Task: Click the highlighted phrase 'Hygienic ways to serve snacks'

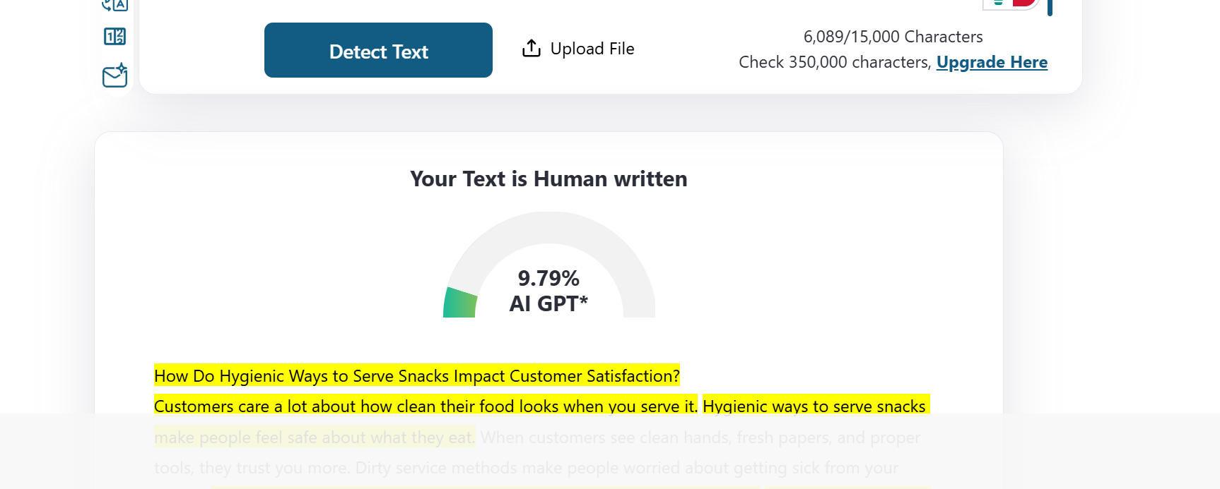Action: click(815, 406)
